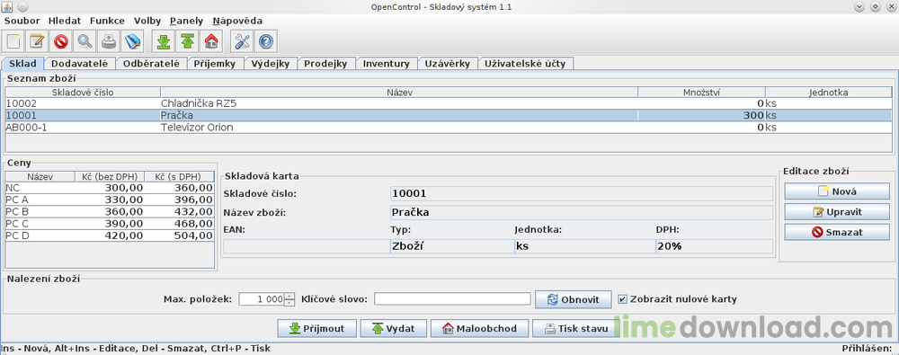This screenshot has height=355, width=899.
Task: Sort by Množství column header
Action: (702, 93)
